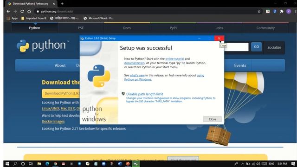This screenshot has width=297, height=167.
Task: Select the Jobs top navigation tab
Action: point(220,28)
